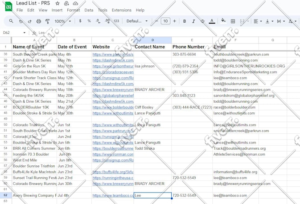Open the bolderboulder website link
This screenshot has height=204, width=300.
[x=113, y=108]
